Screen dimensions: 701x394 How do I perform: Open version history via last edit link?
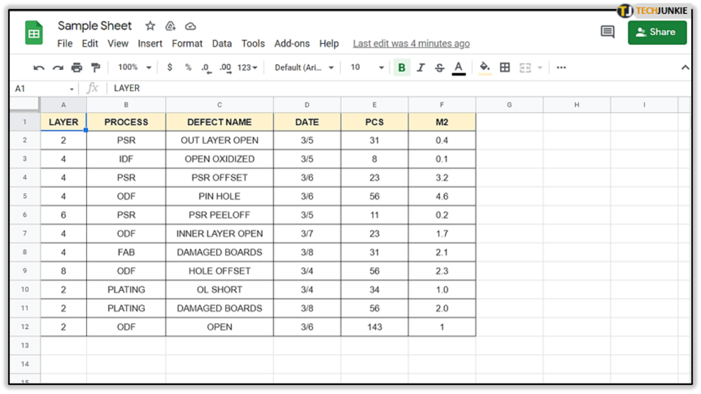click(411, 43)
